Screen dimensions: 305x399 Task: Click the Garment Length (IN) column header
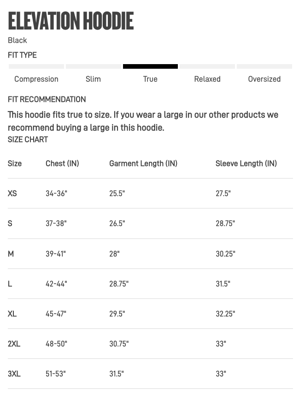coord(143,163)
